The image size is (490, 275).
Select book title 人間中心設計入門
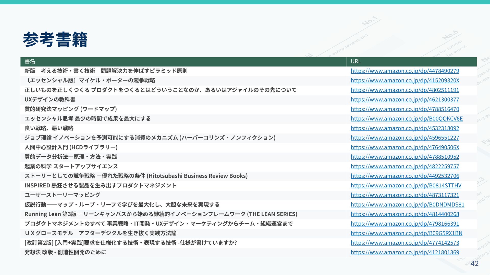[71, 147]
